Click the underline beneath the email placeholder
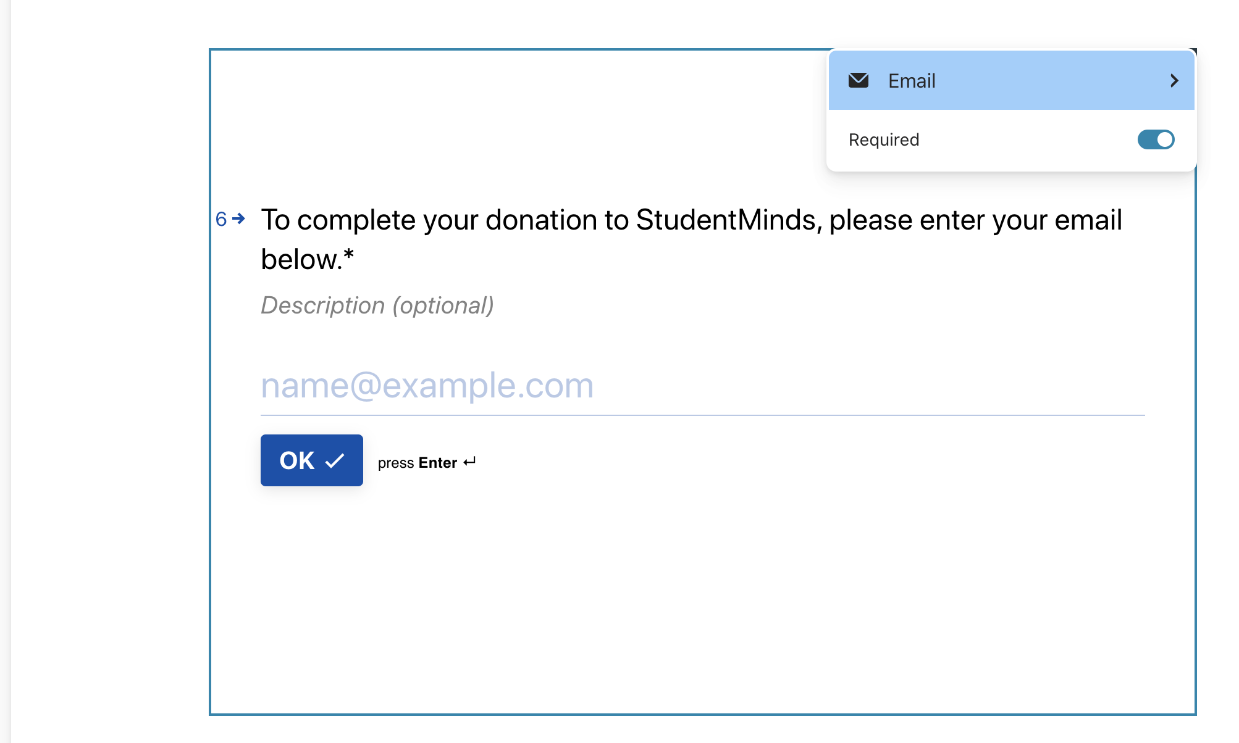 click(x=702, y=415)
